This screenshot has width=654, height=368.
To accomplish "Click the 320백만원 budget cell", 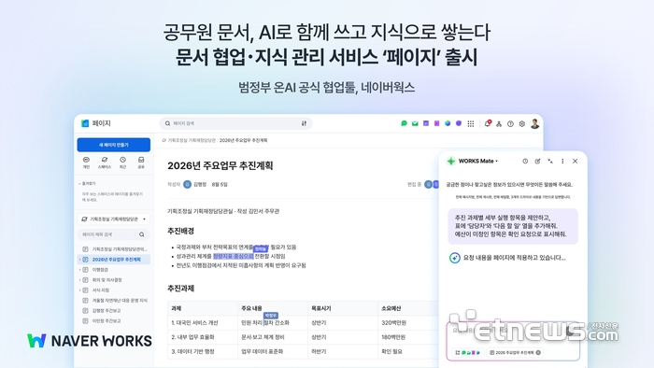I will [408, 322].
